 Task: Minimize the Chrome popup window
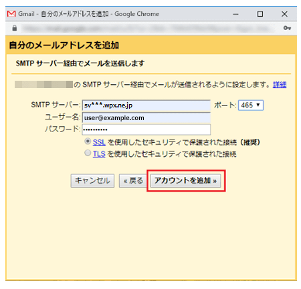[x=235, y=14]
